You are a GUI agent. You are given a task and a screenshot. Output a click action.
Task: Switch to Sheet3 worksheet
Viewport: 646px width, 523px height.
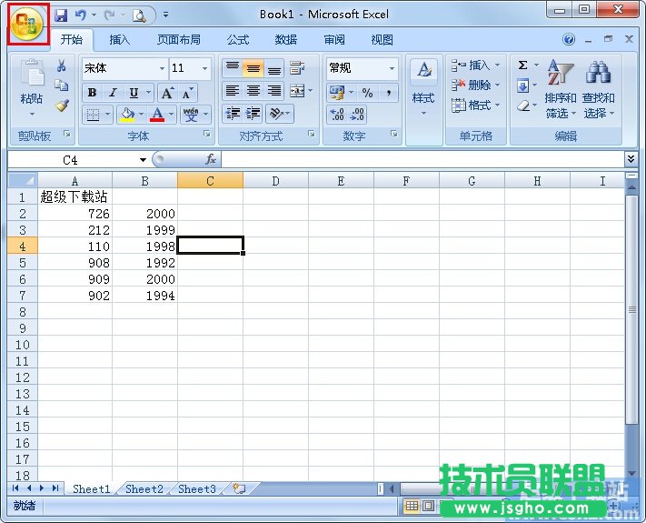(197, 488)
